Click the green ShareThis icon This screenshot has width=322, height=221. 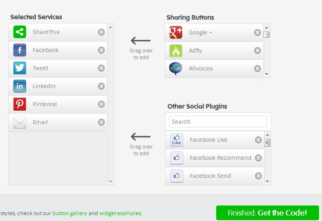coord(20,32)
